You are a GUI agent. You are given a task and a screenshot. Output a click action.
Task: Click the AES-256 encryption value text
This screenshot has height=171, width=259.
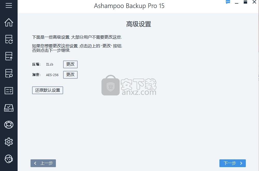(52, 75)
